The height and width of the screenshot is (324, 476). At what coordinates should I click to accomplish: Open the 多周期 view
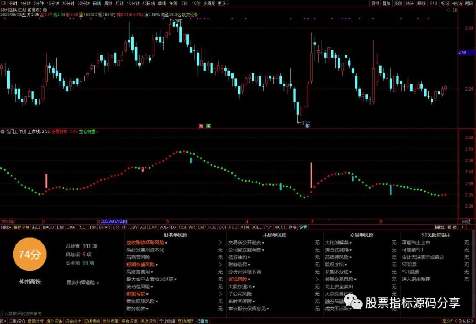(x=209, y=4)
